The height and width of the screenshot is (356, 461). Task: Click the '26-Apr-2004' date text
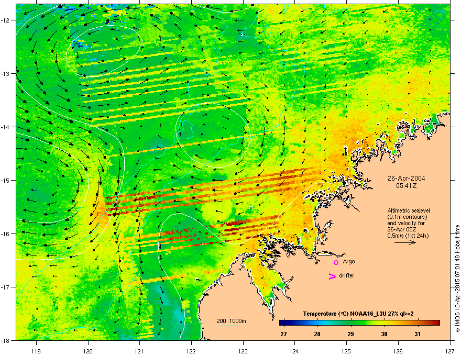coord(406,179)
